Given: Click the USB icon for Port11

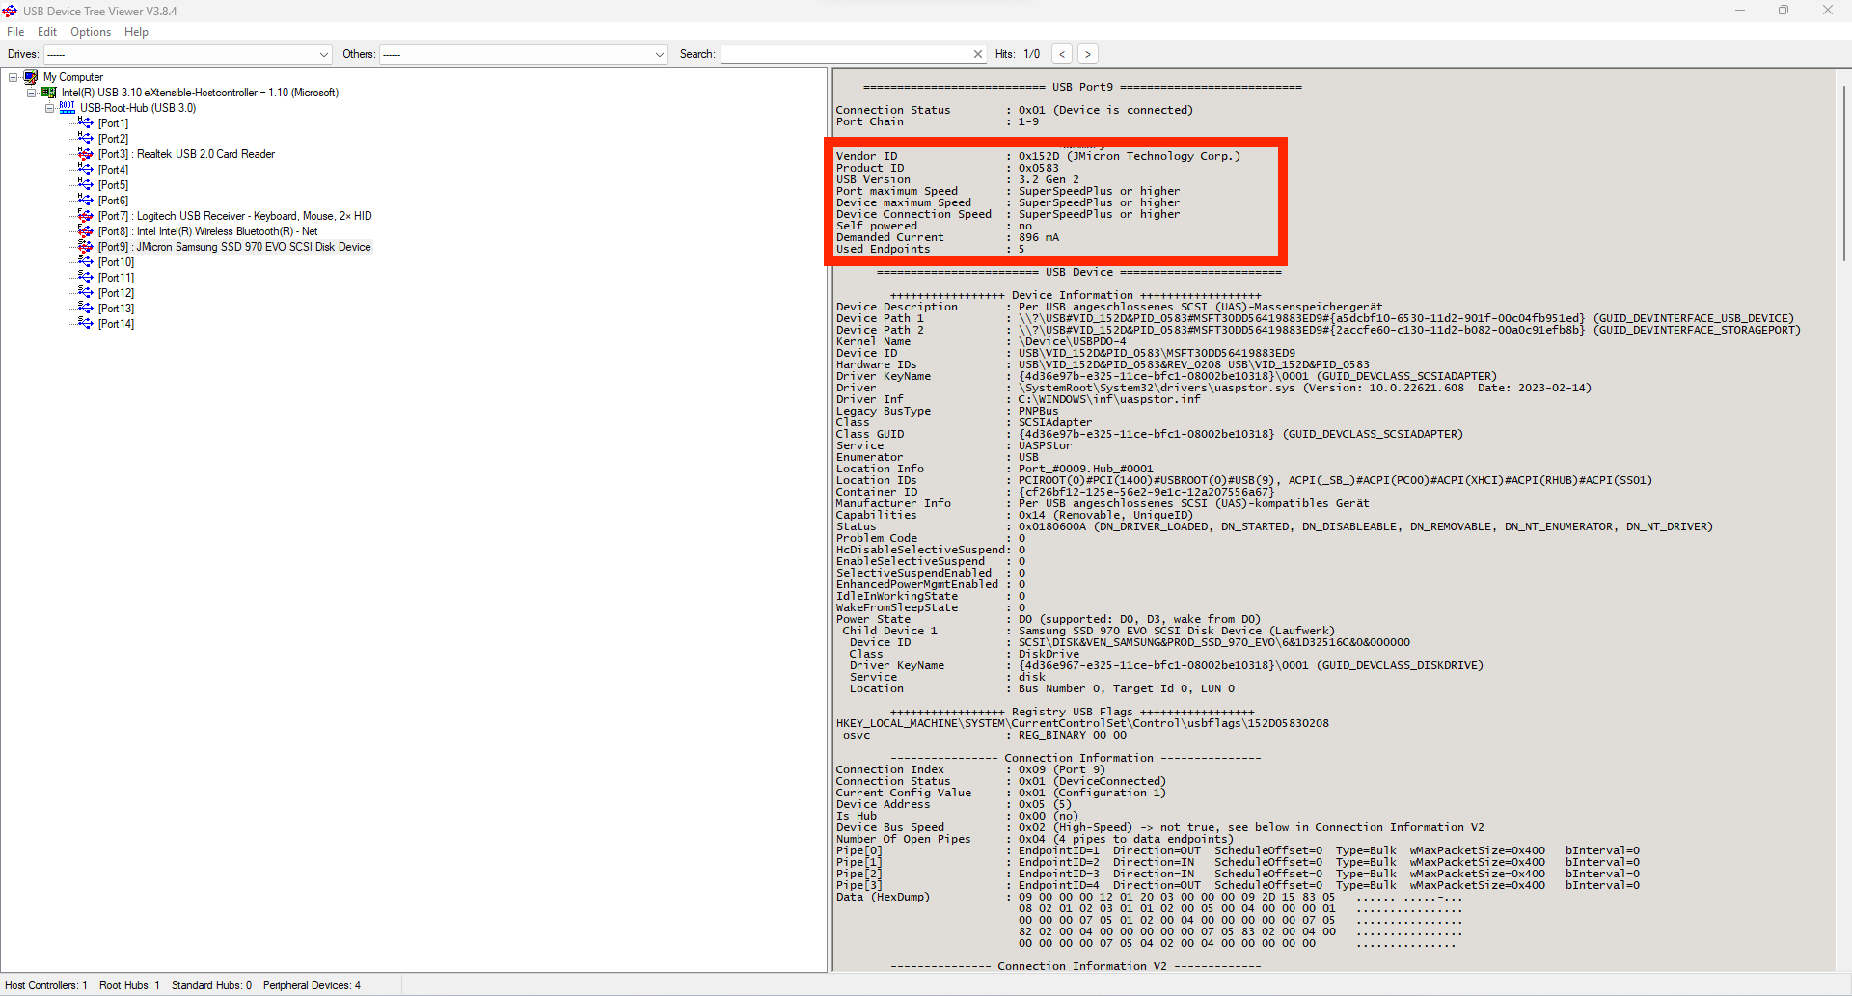Looking at the screenshot, I should 86,278.
